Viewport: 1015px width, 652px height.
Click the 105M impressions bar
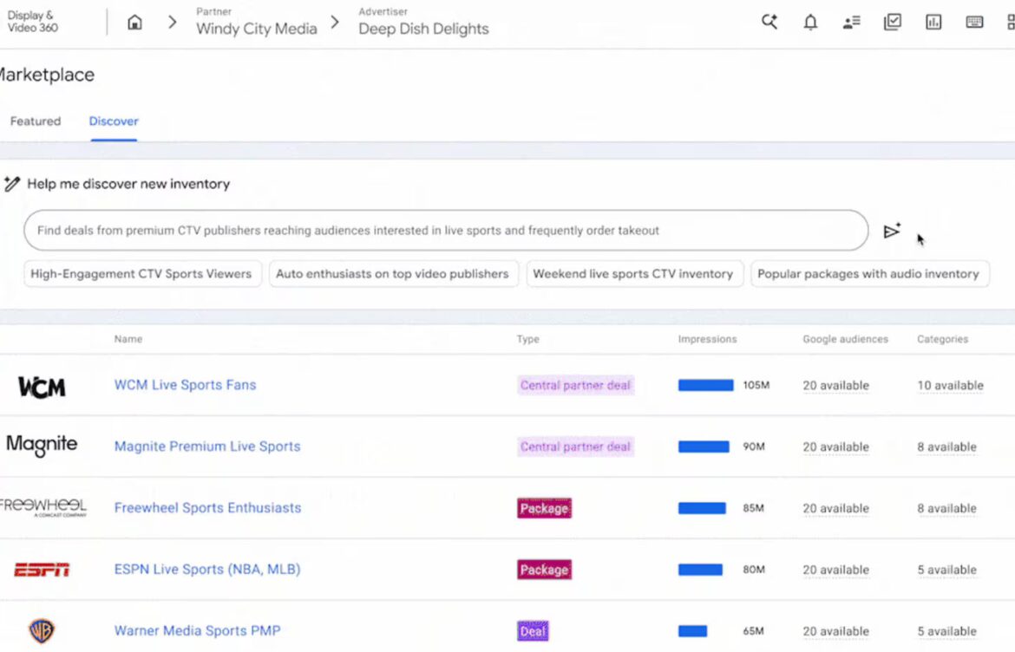click(x=705, y=386)
